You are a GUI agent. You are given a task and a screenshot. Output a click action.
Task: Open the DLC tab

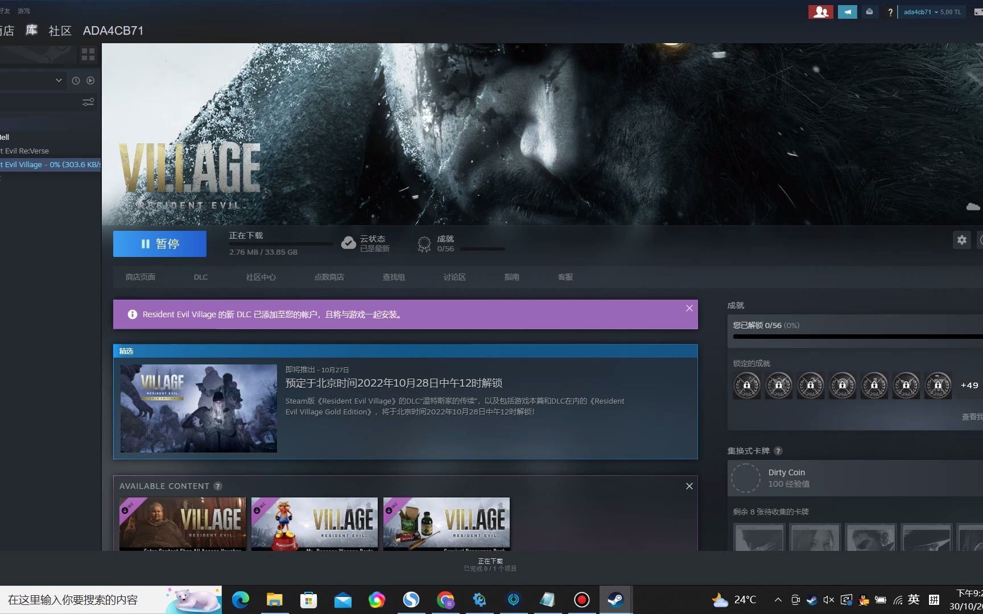(201, 277)
